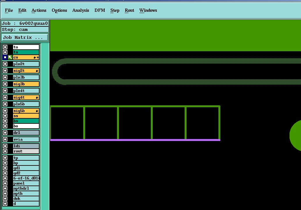This screenshot has height=210, width=301.
Task: Select the 'svia' layer name
Action: [26, 139]
